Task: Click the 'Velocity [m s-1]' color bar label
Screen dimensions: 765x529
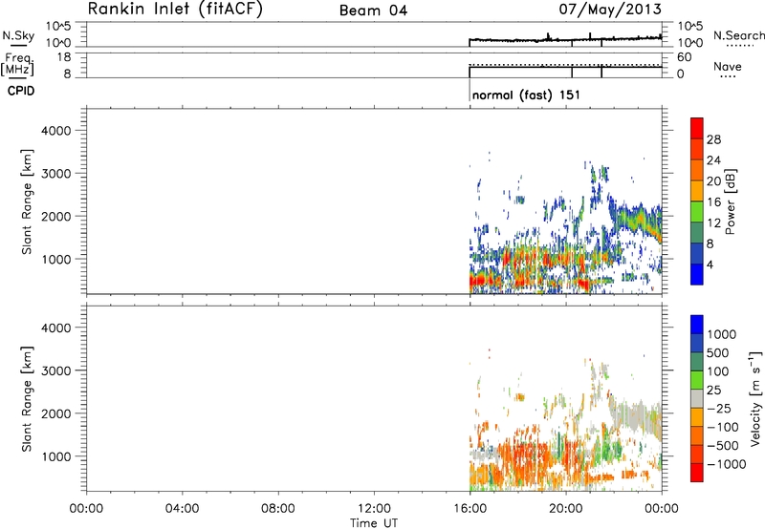Action: point(755,398)
